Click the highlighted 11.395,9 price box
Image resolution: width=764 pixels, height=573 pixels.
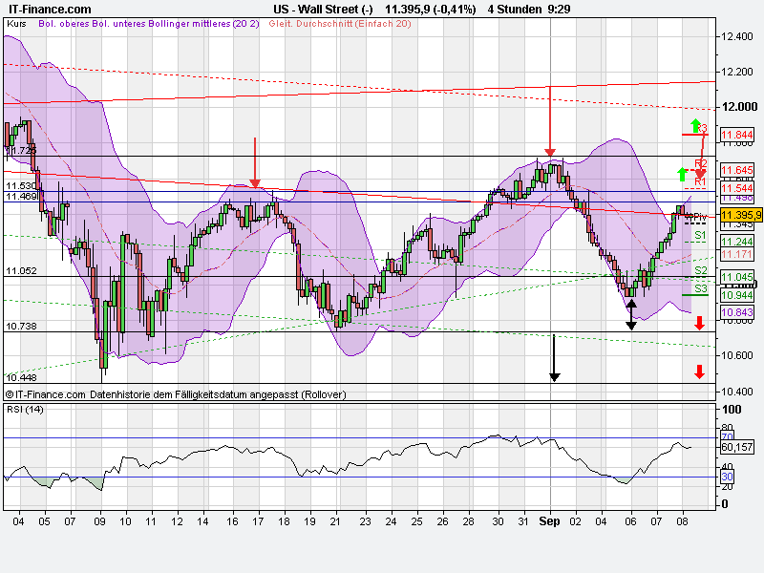tap(735, 216)
